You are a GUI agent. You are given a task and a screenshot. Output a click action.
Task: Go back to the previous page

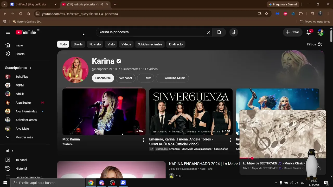click(5, 14)
